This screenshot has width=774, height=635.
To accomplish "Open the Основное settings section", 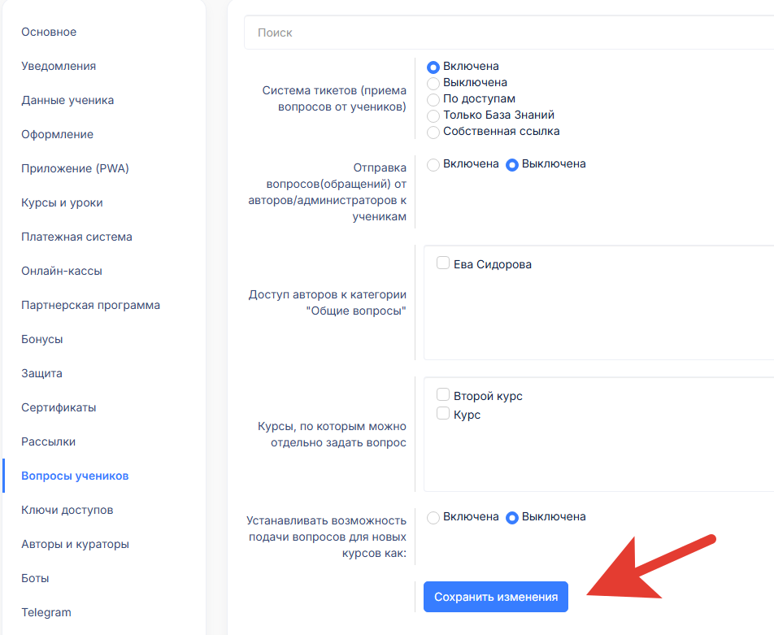I will pyautogui.click(x=49, y=32).
